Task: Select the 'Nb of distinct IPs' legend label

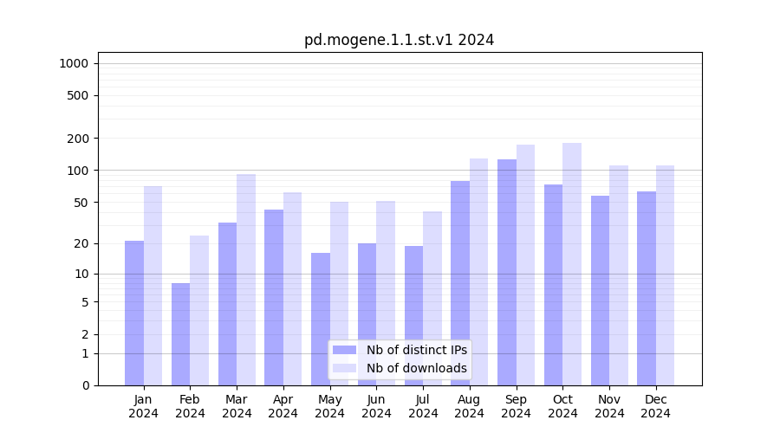Action: click(x=416, y=350)
